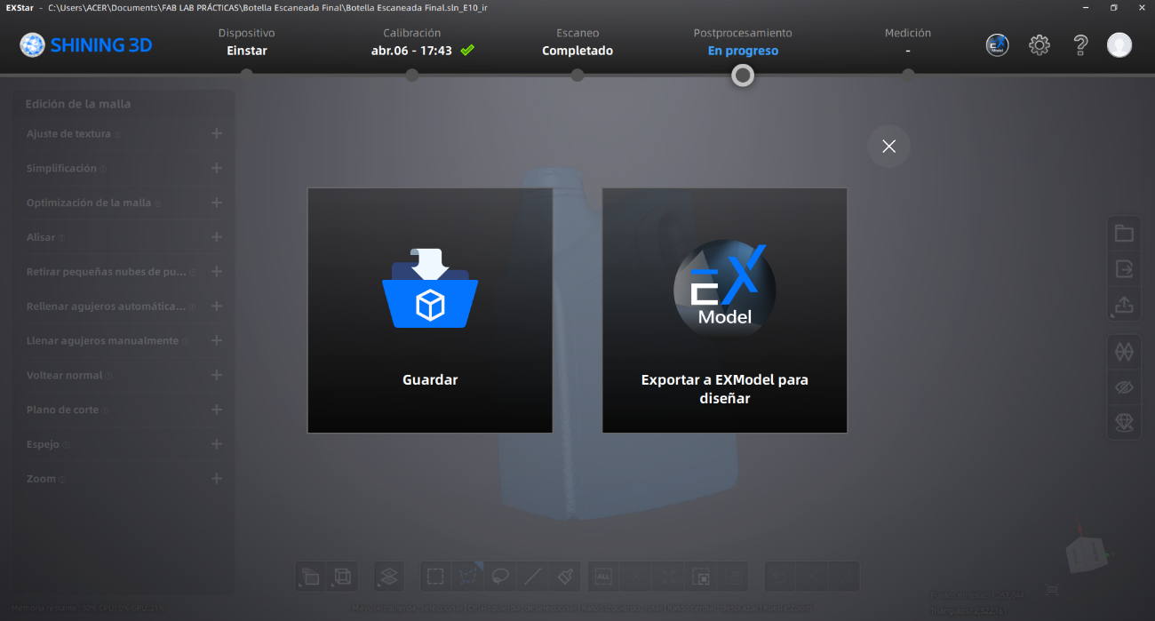Go to the Escaneo step
Image resolution: width=1155 pixels, height=621 pixels.
coord(577,42)
